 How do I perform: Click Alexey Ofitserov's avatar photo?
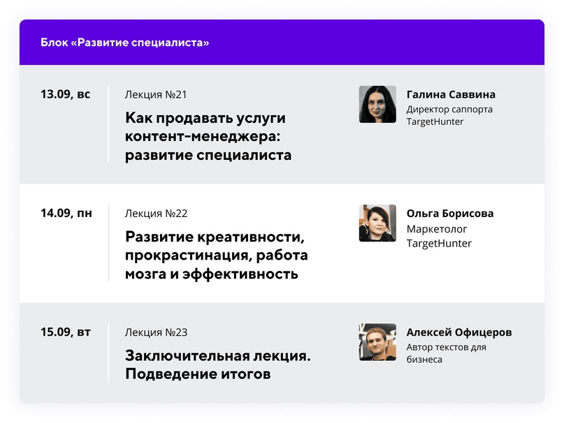[377, 342]
